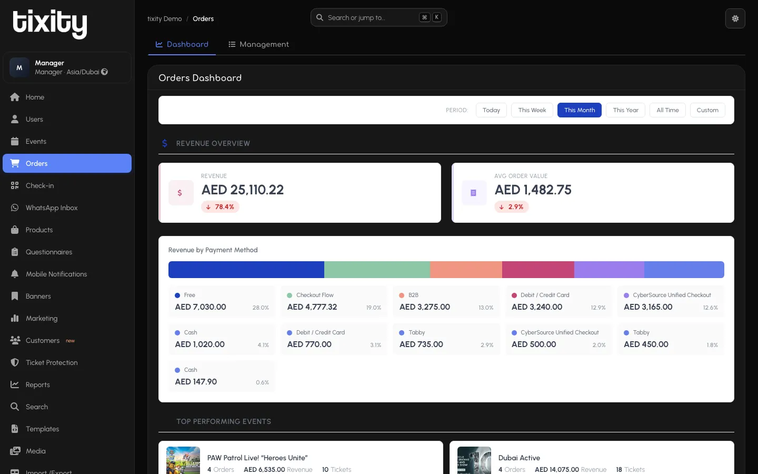Select the Orders cart icon
Image resolution: width=758 pixels, height=474 pixels.
[15, 163]
